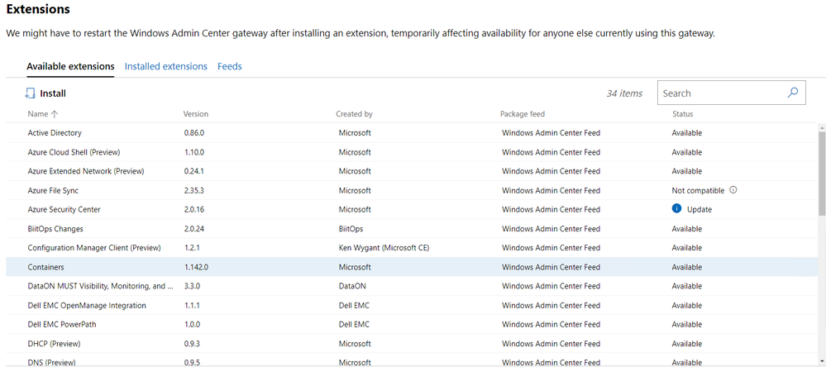The image size is (826, 367).
Task: Sort by the Version column header
Action: point(195,114)
